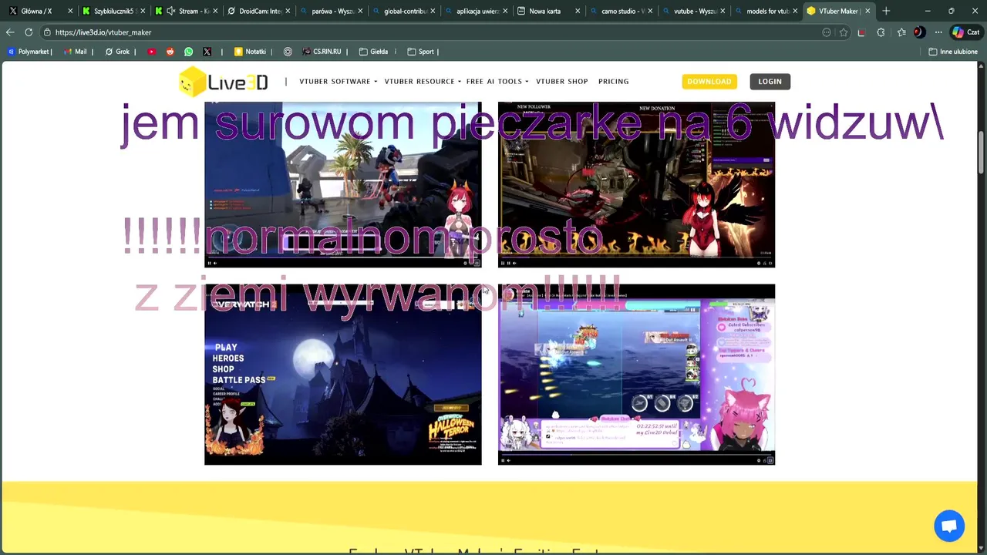The image size is (987, 555).
Task: Close the Nowa karta tab
Action: coord(578,11)
